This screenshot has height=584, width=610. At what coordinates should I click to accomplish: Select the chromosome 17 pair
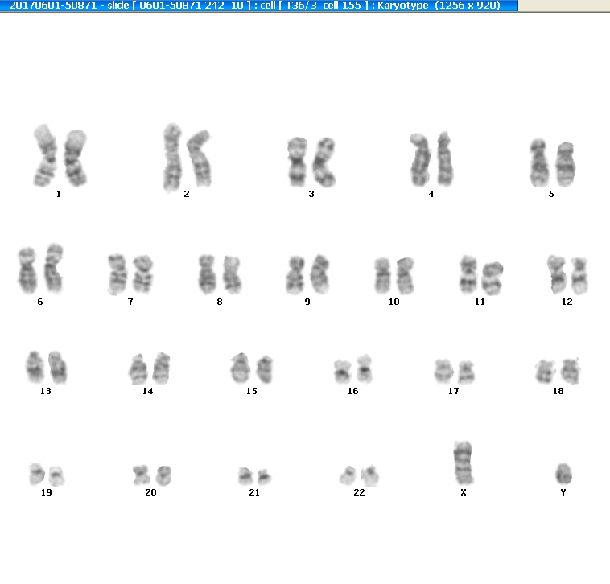point(455,372)
